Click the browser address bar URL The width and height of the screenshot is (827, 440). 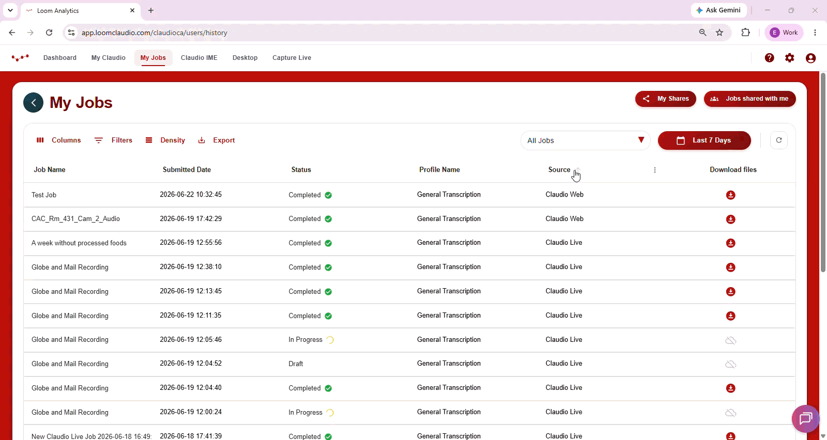click(155, 33)
